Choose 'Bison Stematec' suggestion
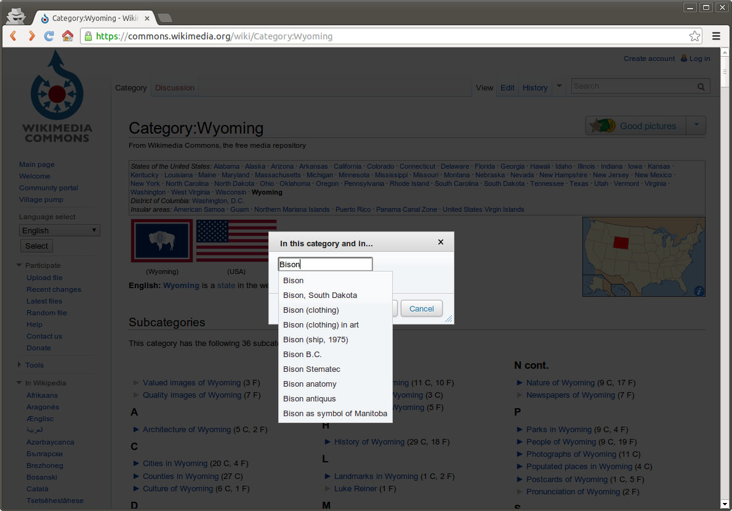The height and width of the screenshot is (511, 732). point(335,369)
